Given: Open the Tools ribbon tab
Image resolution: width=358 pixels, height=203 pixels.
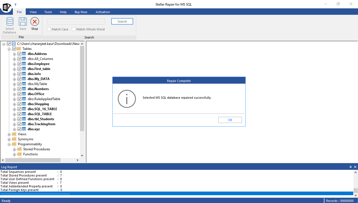Looking at the screenshot, I should click(x=48, y=12).
